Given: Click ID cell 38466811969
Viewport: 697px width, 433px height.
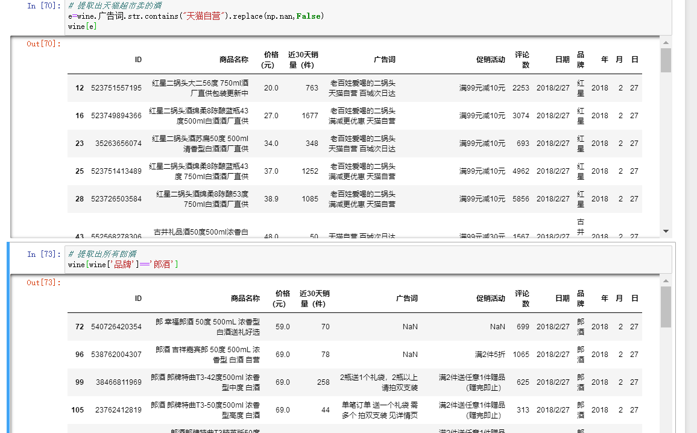Looking at the screenshot, I should click(119, 382).
